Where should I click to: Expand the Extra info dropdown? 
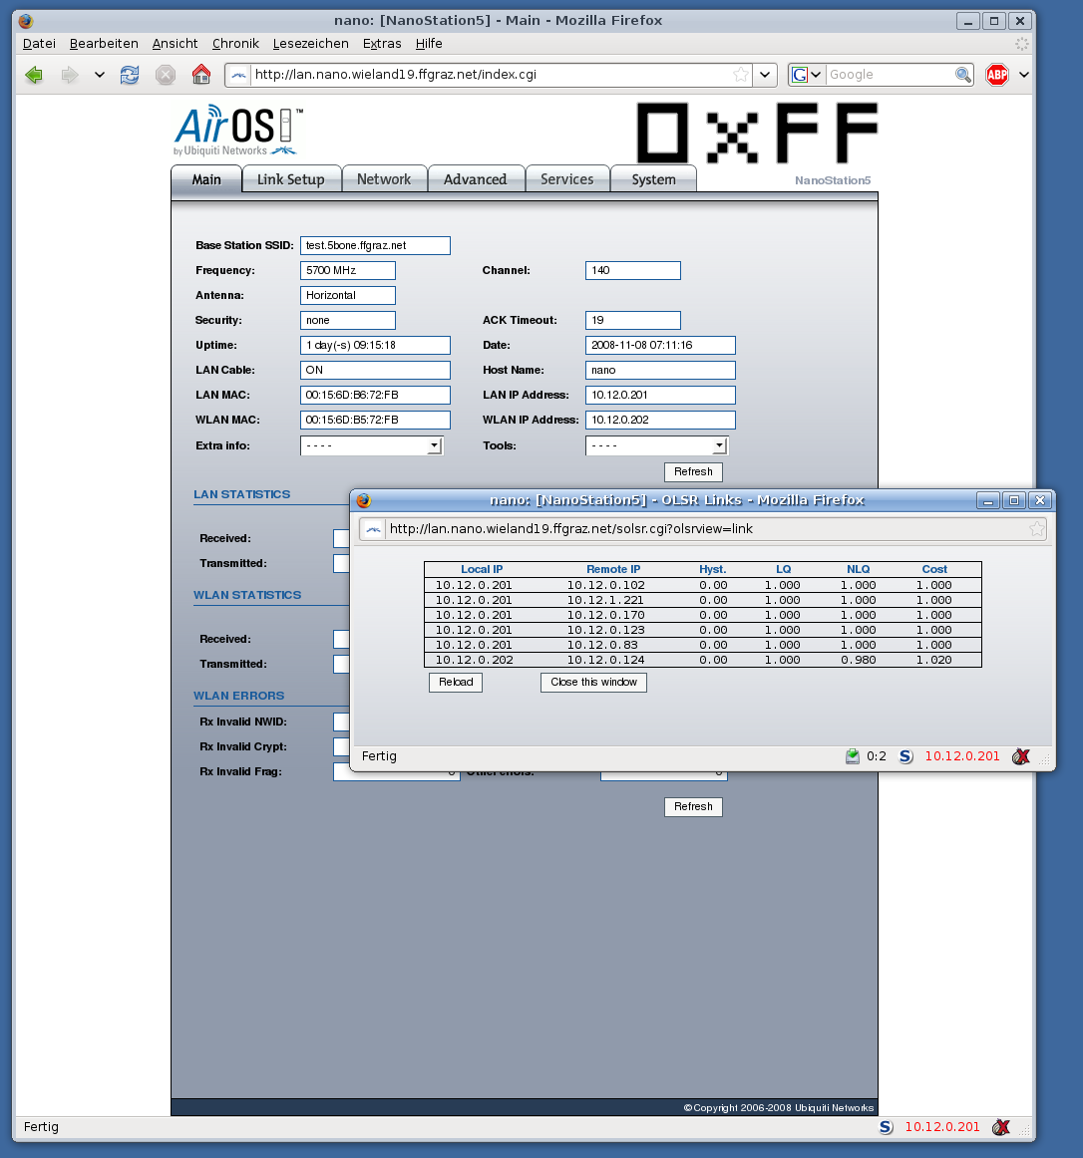pyautogui.click(x=434, y=446)
